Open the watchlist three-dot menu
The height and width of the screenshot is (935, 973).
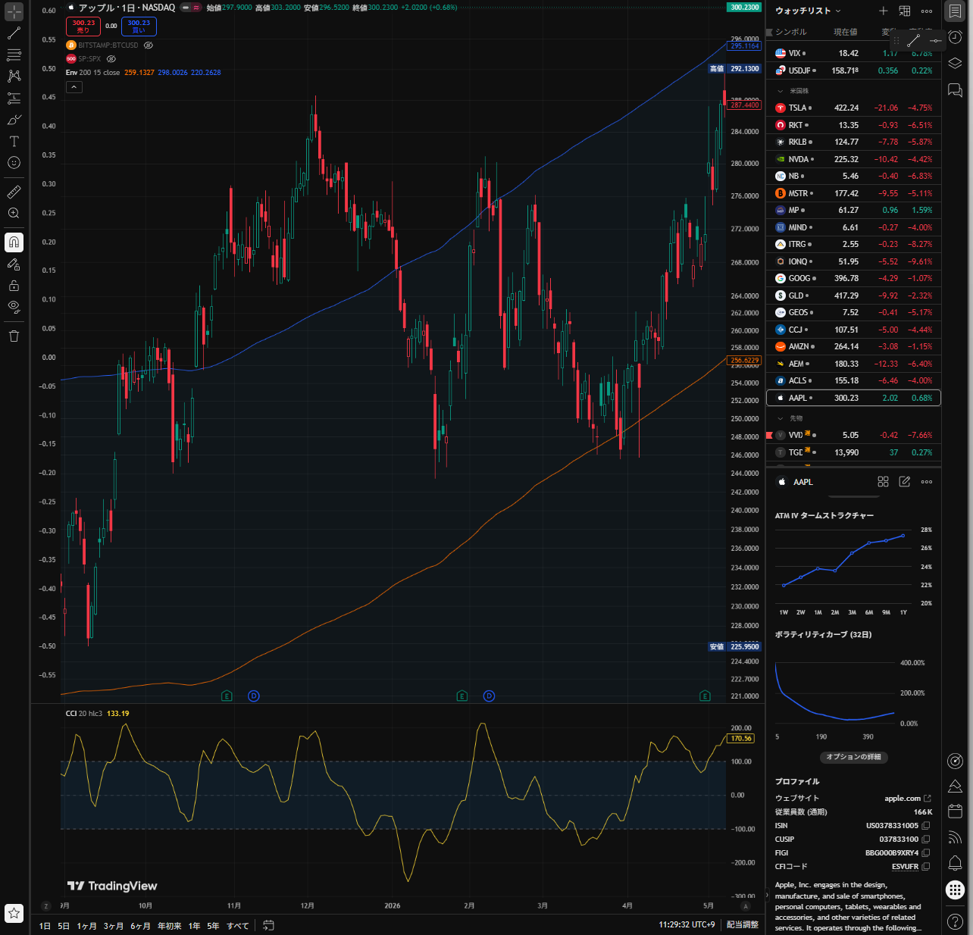point(927,11)
